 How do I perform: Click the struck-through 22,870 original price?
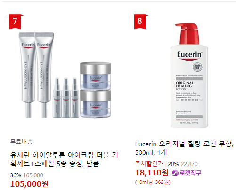pos(189,164)
